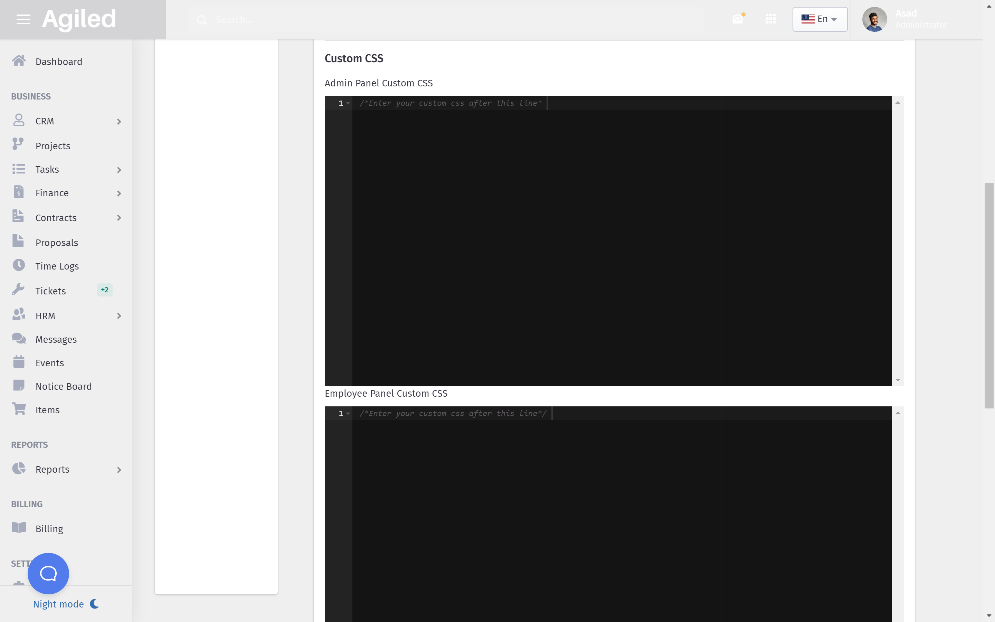Open the notifications icon in header
The width and height of the screenshot is (995, 622).
[x=738, y=19]
